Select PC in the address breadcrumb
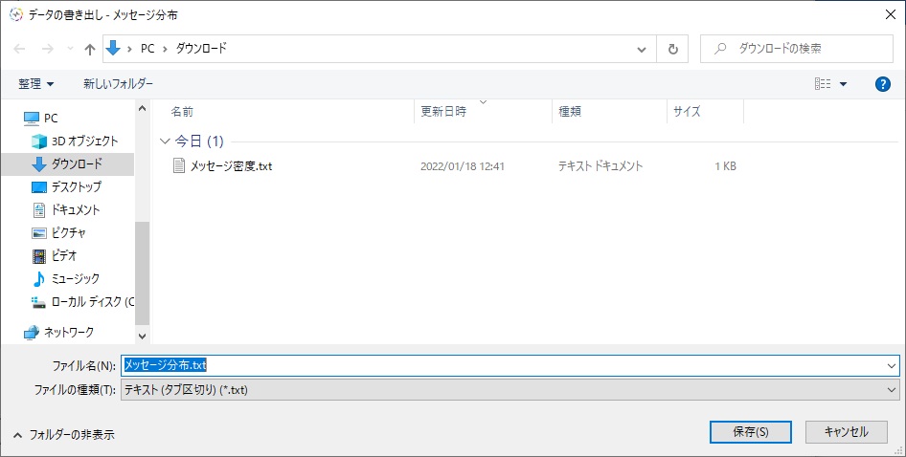This screenshot has width=906, height=457. (147, 49)
